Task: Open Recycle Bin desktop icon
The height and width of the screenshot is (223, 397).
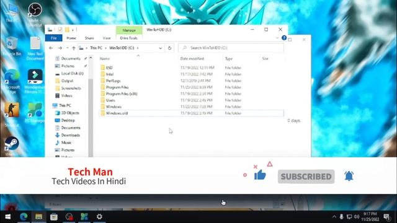Action: tap(12, 46)
